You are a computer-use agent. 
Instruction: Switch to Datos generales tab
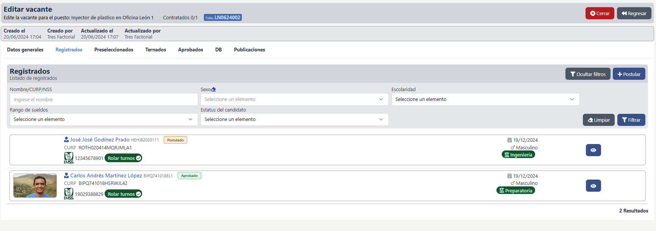pos(25,50)
